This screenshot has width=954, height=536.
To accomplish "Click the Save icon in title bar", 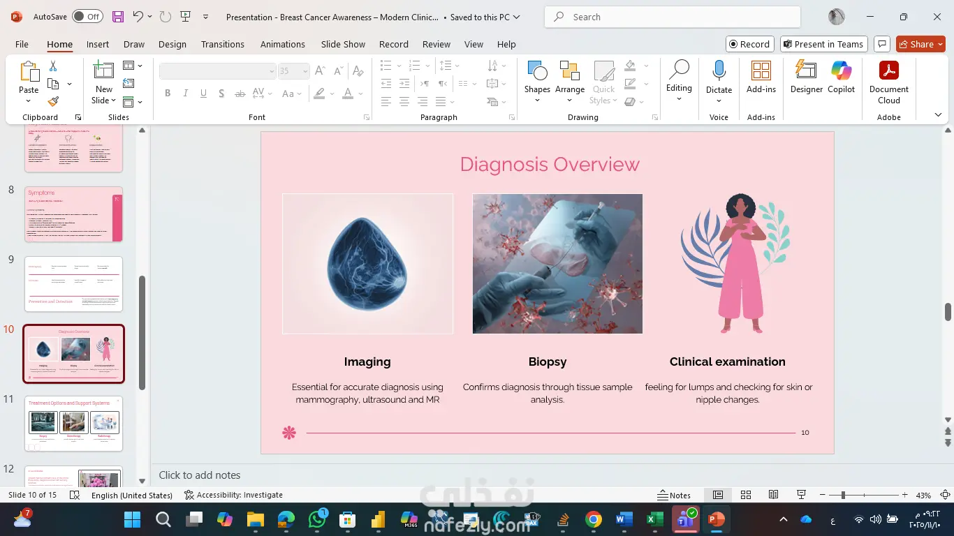I will click(x=117, y=17).
